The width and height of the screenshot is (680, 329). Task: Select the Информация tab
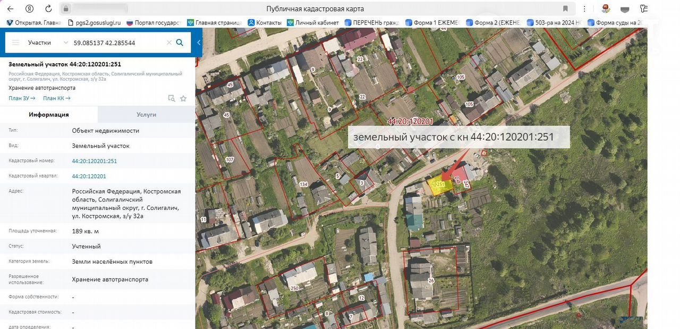[49, 114]
